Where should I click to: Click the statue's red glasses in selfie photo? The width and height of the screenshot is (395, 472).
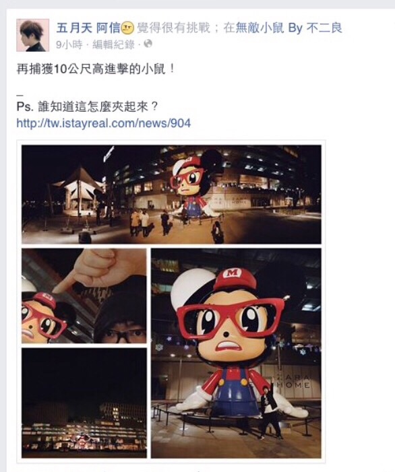coord(44,320)
